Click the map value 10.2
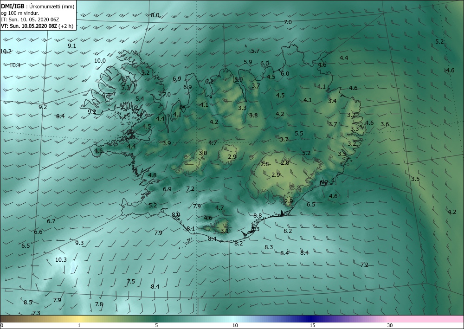The image size is (464, 329). coord(6,51)
